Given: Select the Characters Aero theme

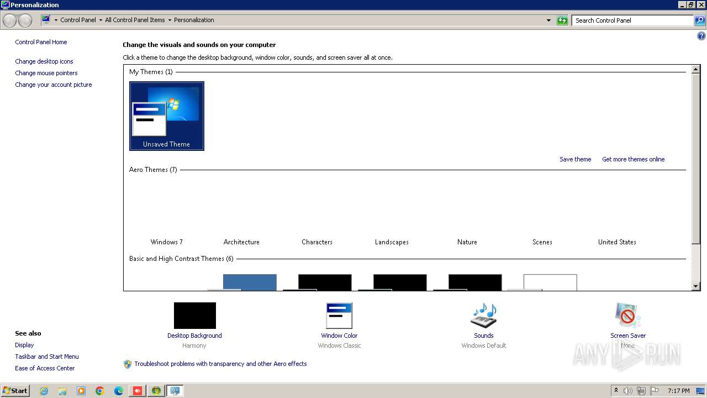Looking at the screenshot, I should click(317, 213).
